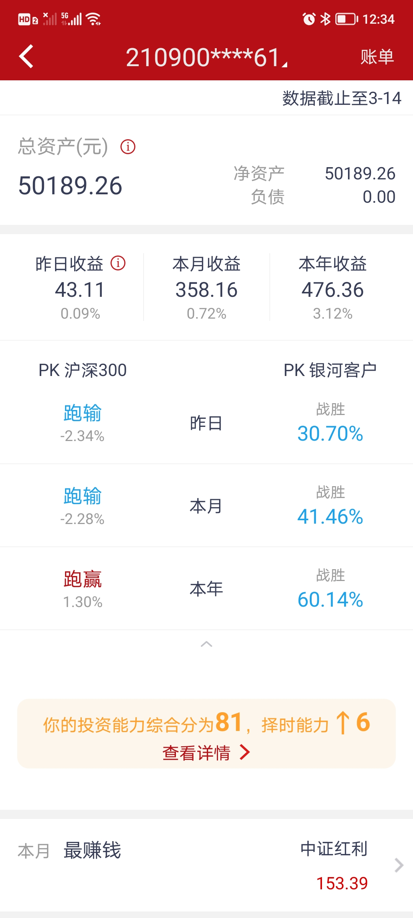Tap the Wi-Fi status icon
The image size is (413, 918).
pos(94,19)
